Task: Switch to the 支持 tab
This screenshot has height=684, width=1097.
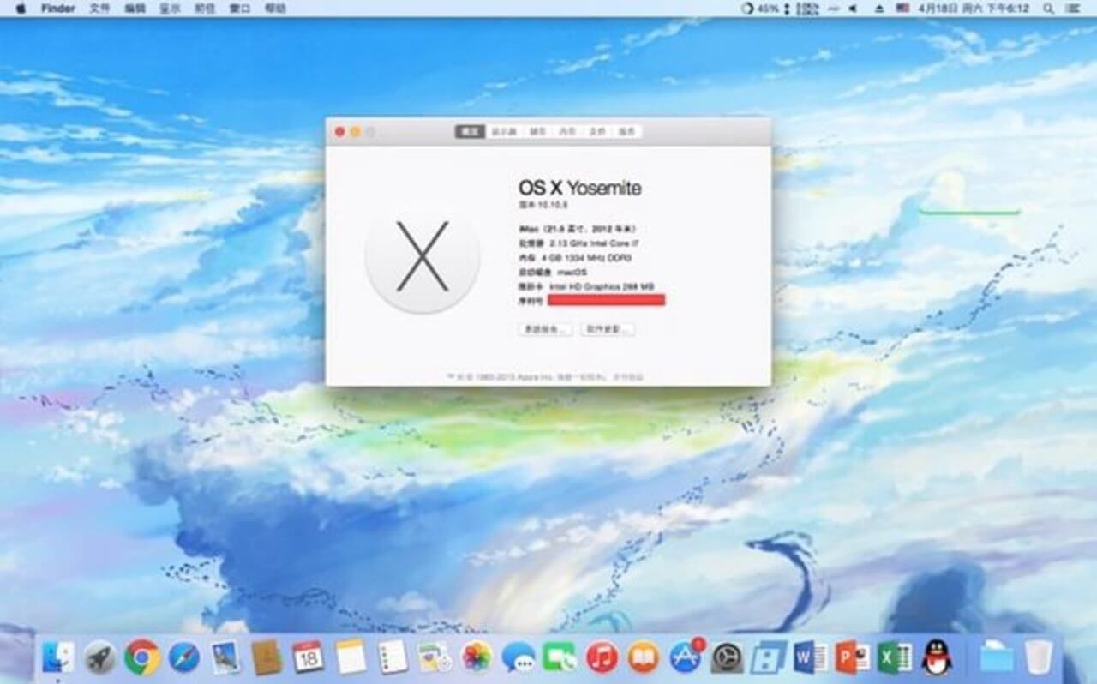Action: coord(597,131)
